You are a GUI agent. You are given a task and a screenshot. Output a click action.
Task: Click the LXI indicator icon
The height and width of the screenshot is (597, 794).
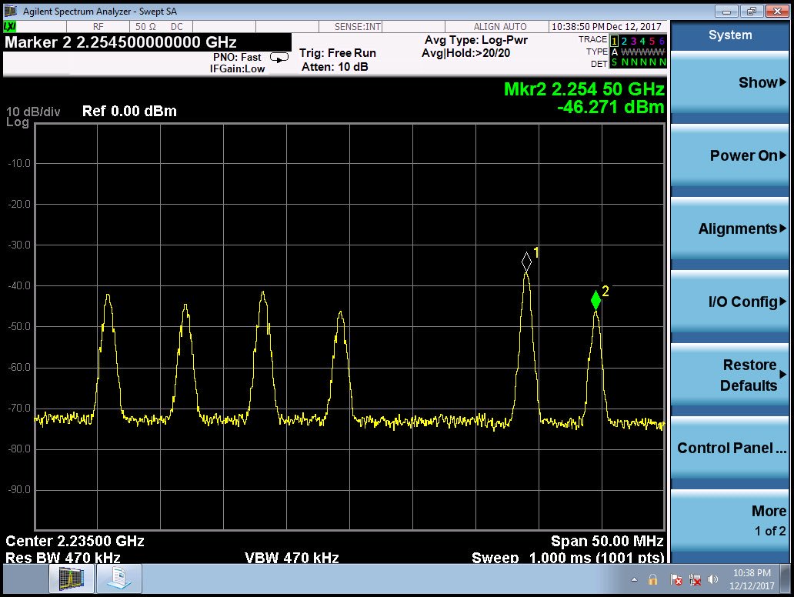coord(11,26)
